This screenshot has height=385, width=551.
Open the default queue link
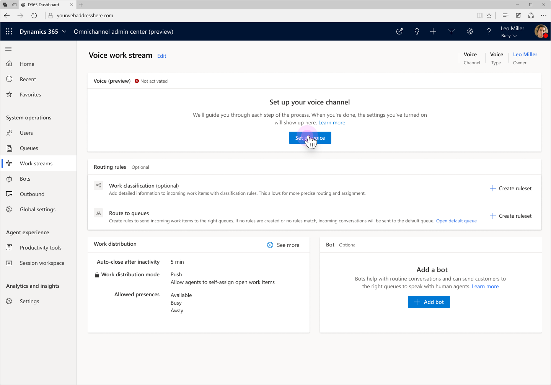click(456, 221)
